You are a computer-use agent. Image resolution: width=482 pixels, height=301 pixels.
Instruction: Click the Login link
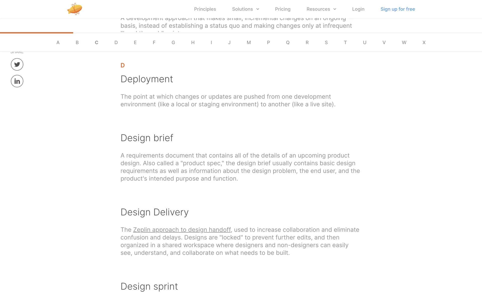358,9
